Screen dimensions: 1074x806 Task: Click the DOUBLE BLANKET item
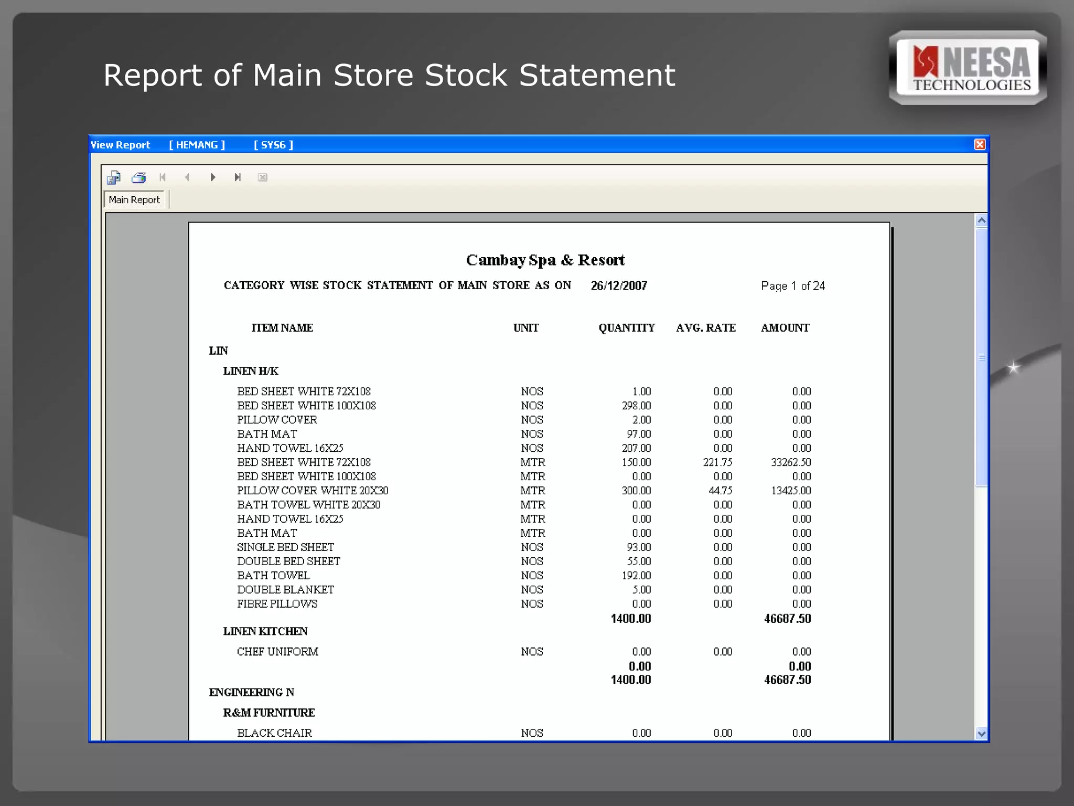tap(285, 589)
